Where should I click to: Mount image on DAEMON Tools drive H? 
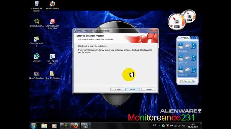pos(180,68)
